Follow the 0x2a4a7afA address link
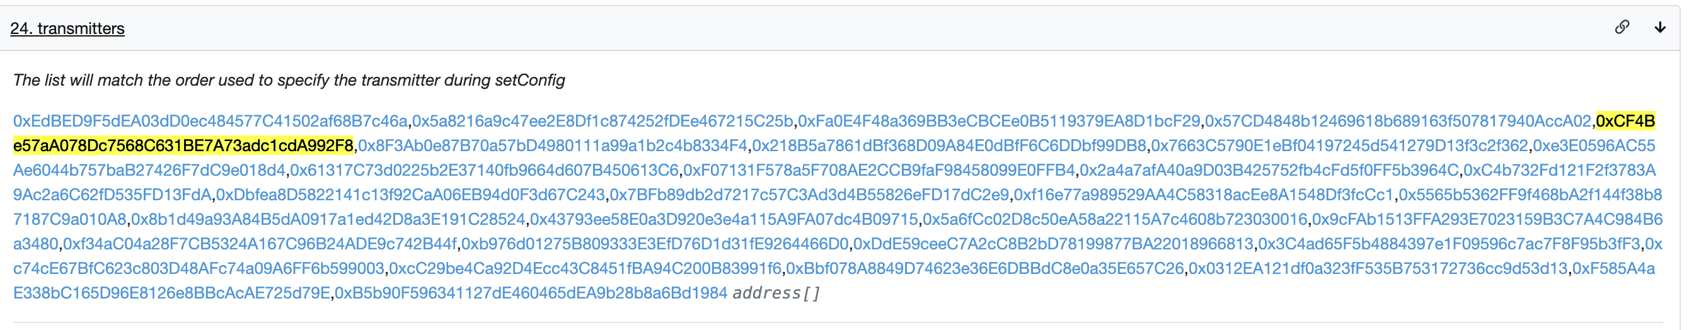Viewport: 1689px width, 330px height. (1269, 171)
